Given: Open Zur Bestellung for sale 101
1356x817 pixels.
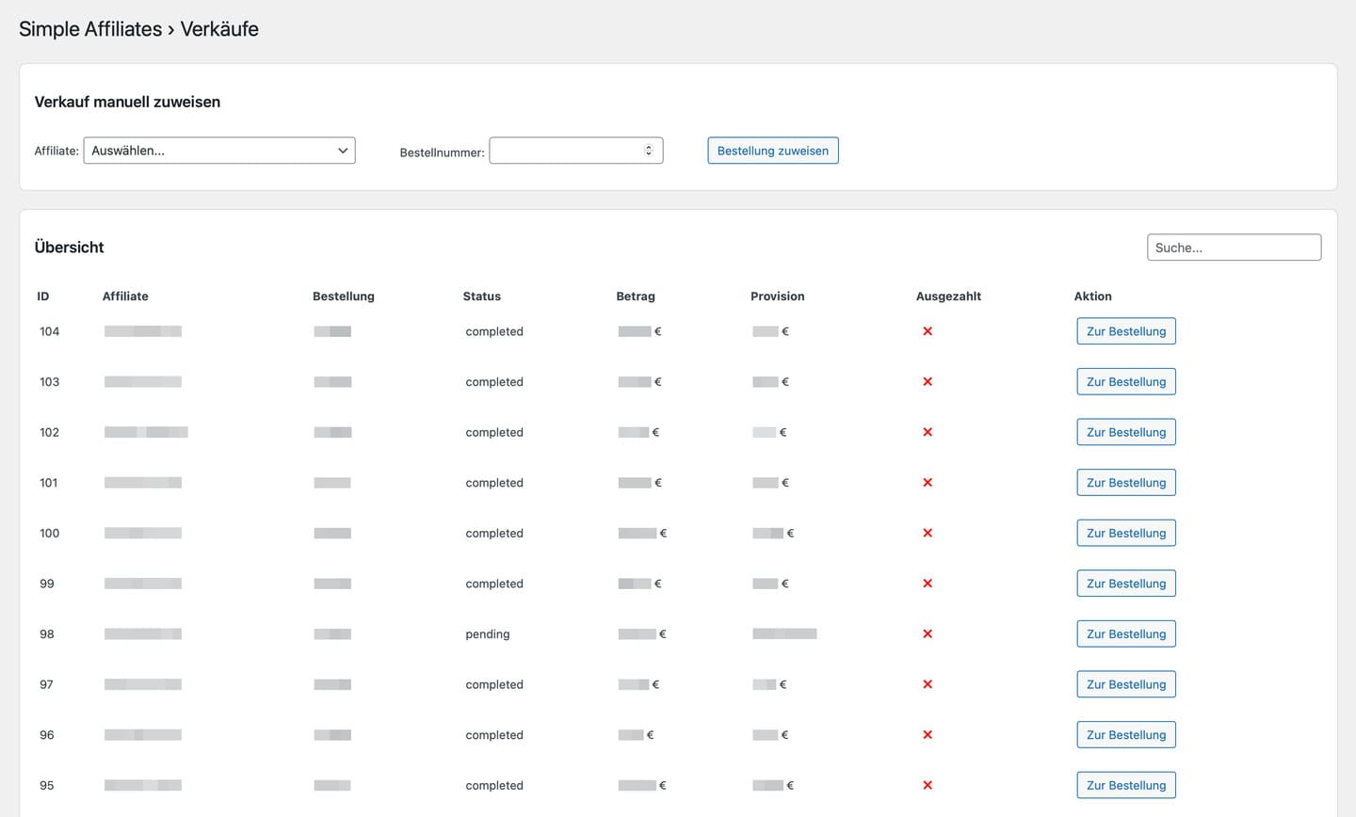Looking at the screenshot, I should click(x=1125, y=483).
